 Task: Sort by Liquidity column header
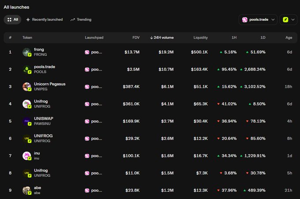pos(200,37)
